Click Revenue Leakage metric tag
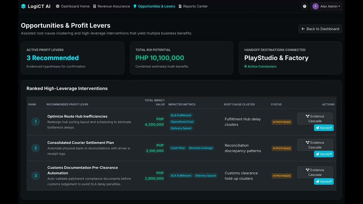The height and width of the screenshot is (204, 363). 201,148
